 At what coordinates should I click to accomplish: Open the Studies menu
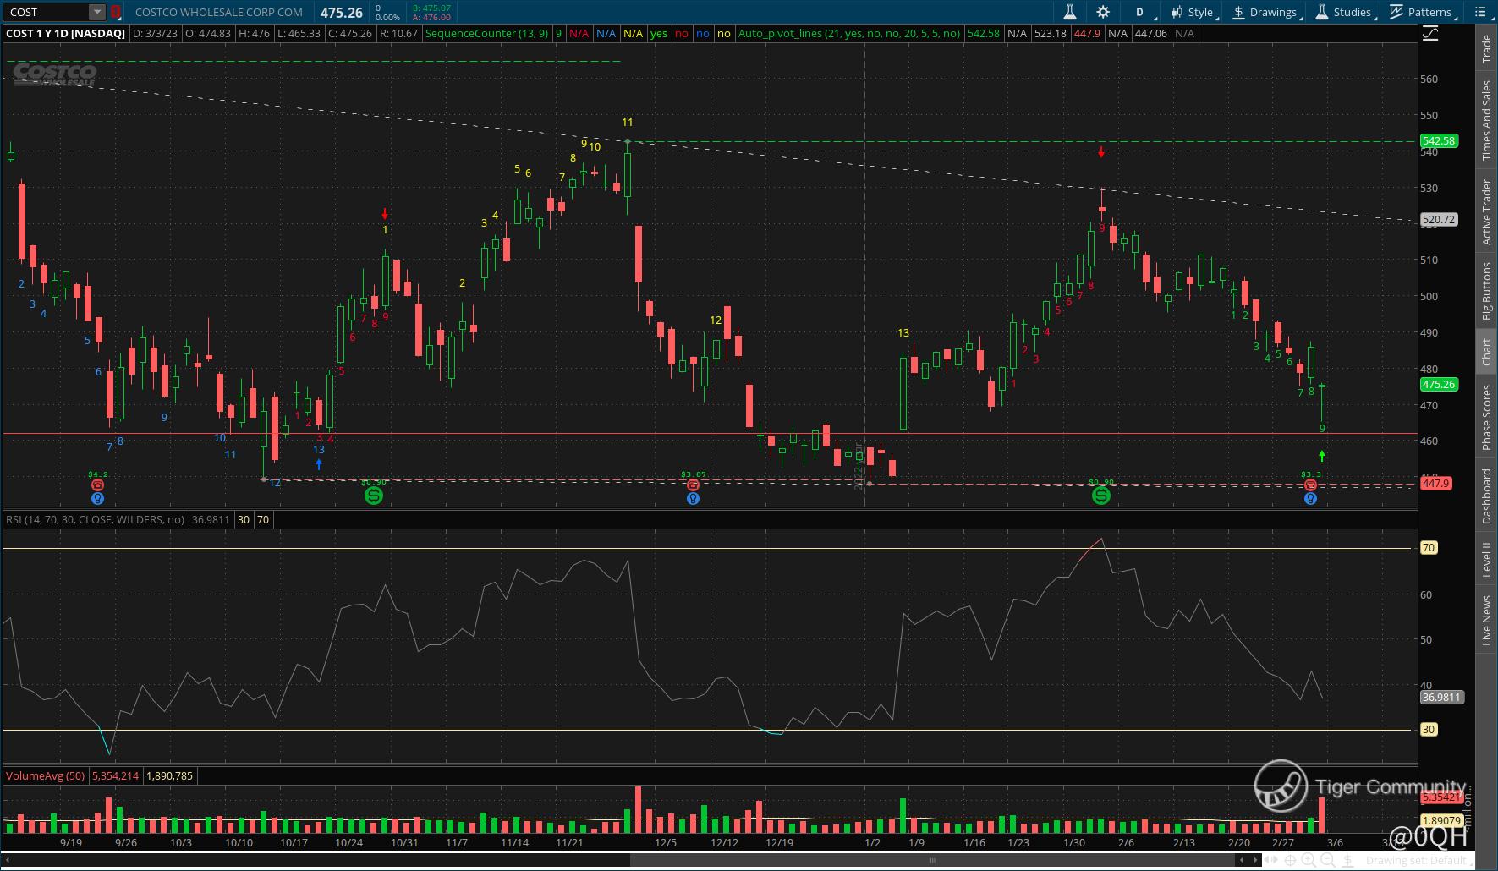coord(1344,12)
